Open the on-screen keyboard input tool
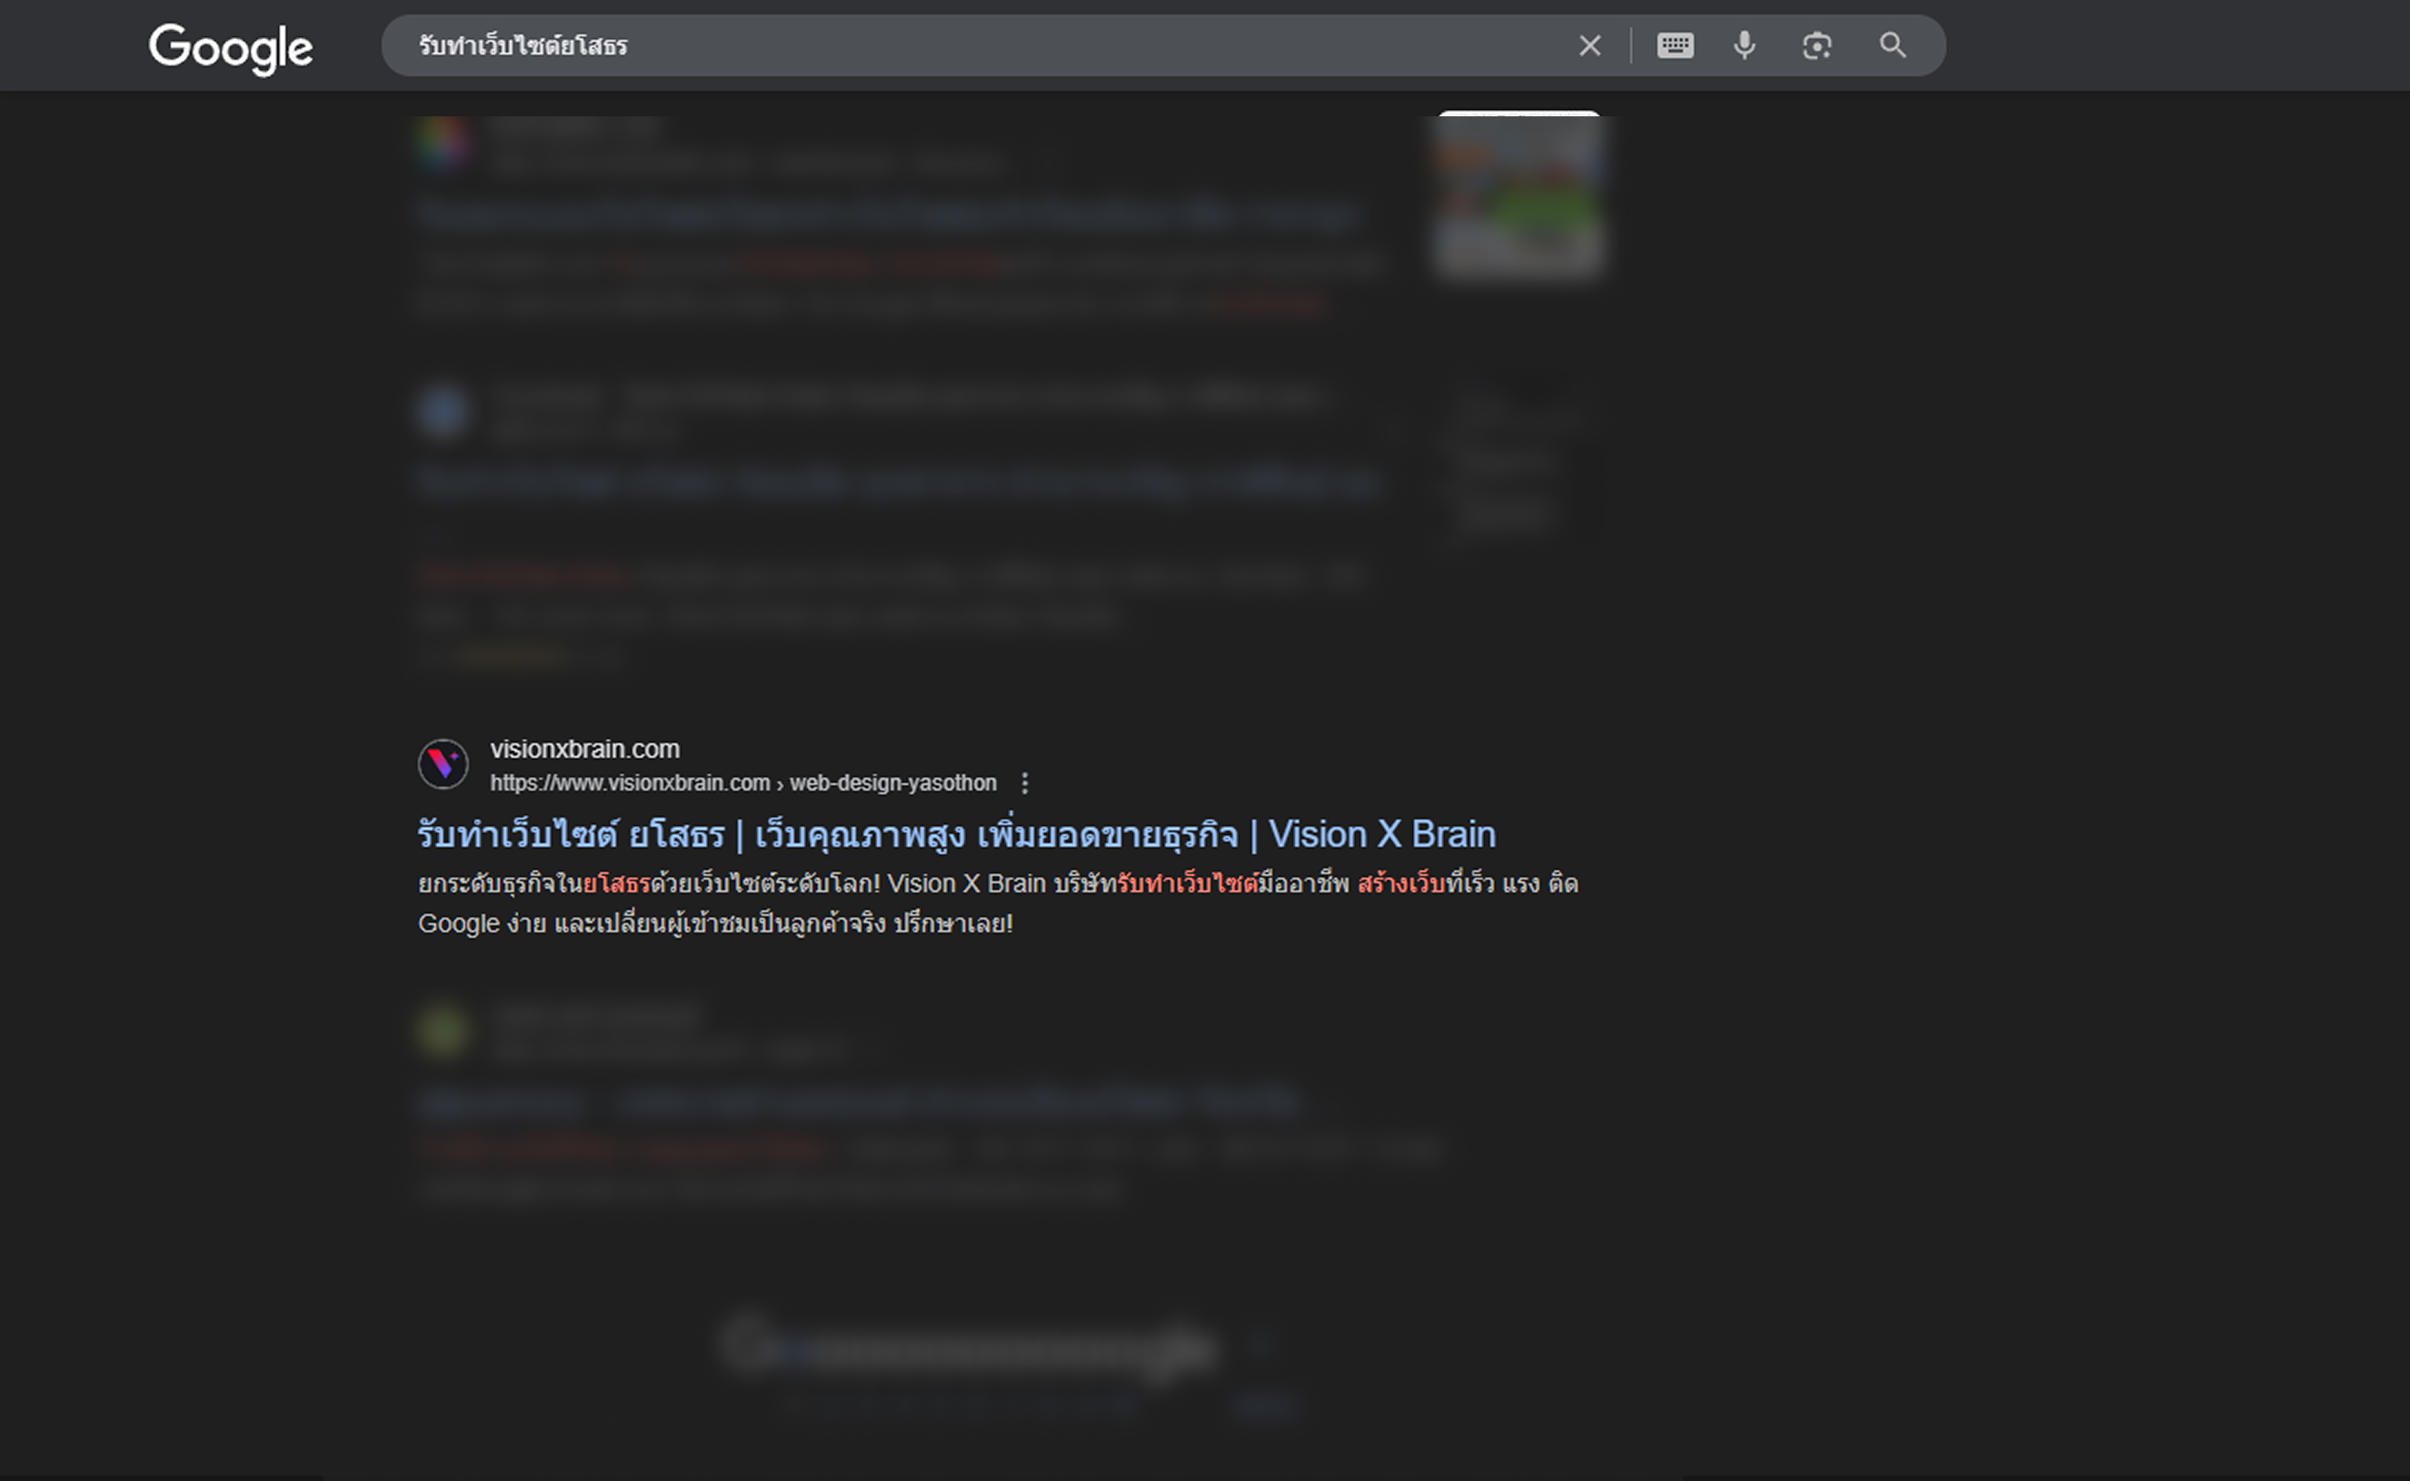Image resolution: width=2410 pixels, height=1481 pixels. pos(1675,46)
